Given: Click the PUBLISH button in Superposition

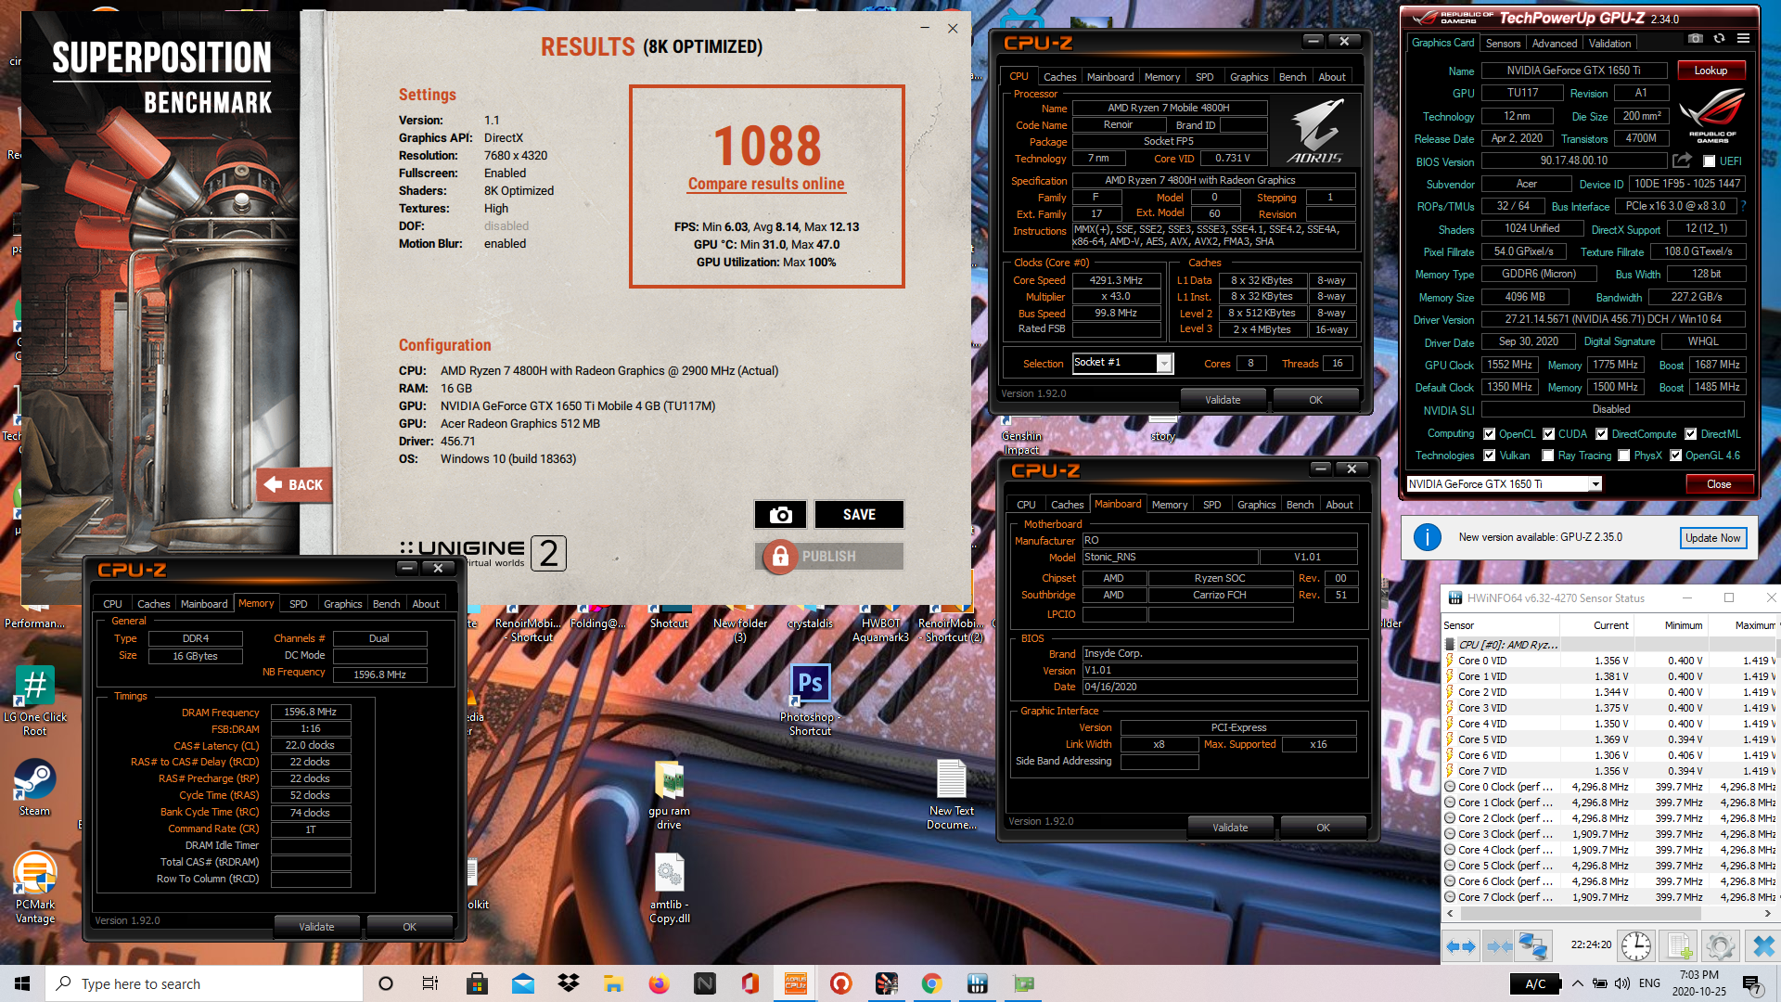Looking at the screenshot, I should 829,557.
